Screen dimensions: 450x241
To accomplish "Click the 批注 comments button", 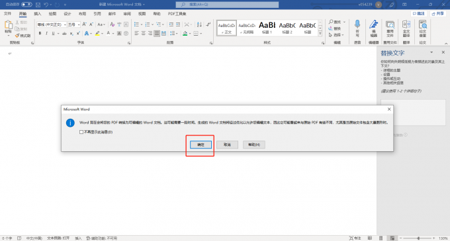I will pos(419,14).
